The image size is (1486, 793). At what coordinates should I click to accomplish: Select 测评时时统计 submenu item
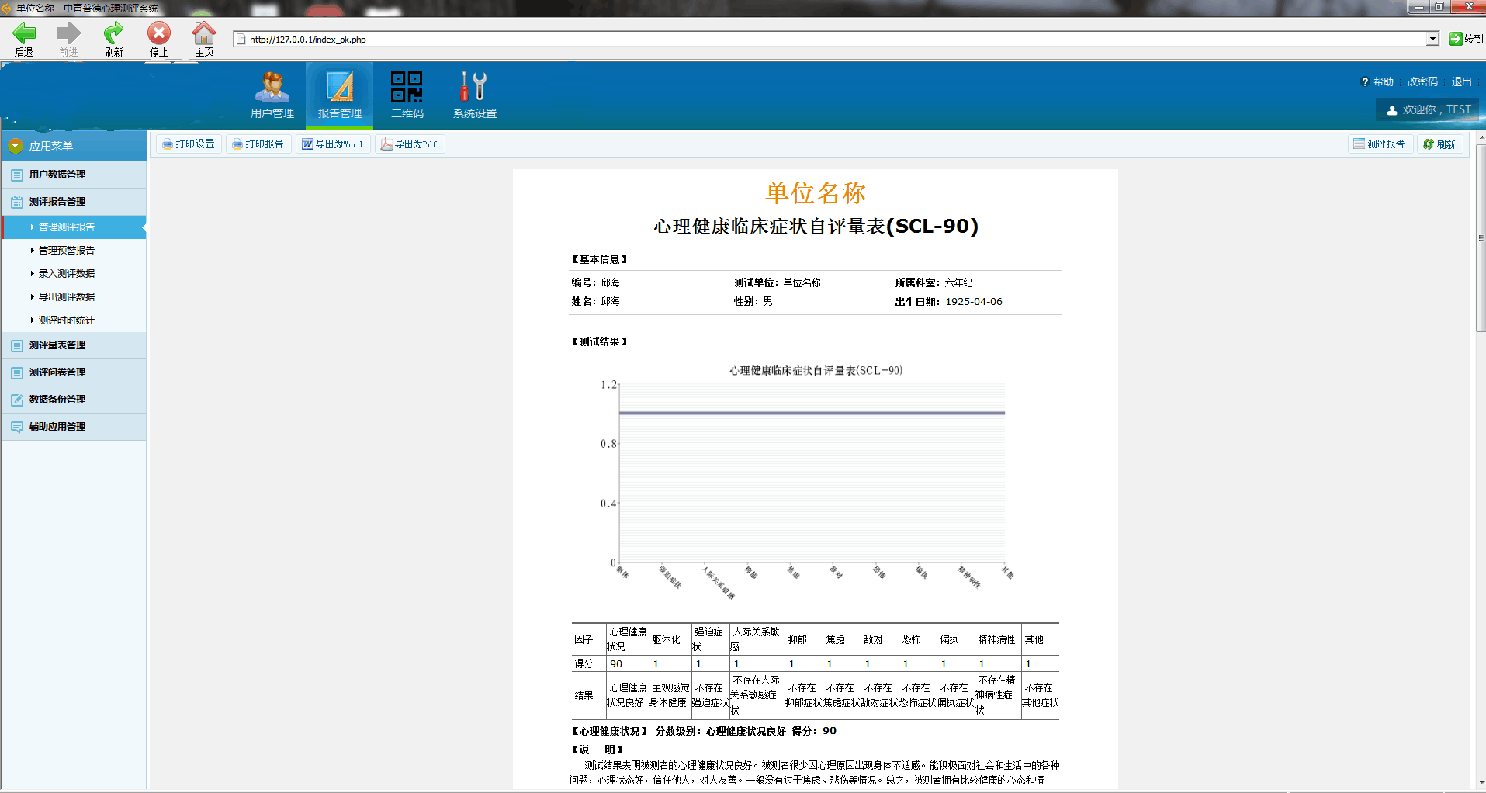(x=67, y=320)
